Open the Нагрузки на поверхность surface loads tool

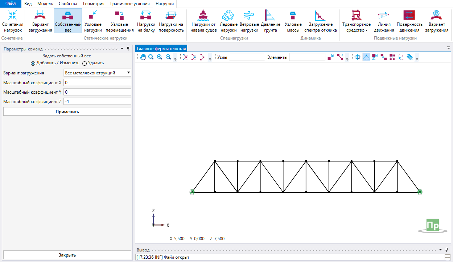pyautogui.click(x=171, y=21)
